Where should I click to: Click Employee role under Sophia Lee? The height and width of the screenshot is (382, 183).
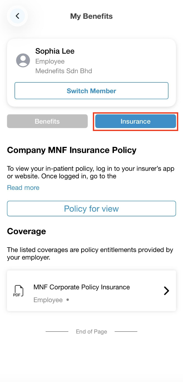coord(50,61)
